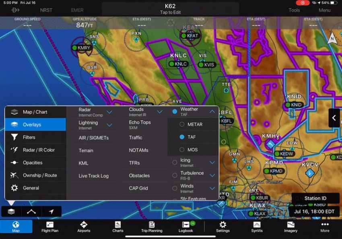Open the Airports tab icon
The height and width of the screenshot is (239, 342).
click(84, 225)
